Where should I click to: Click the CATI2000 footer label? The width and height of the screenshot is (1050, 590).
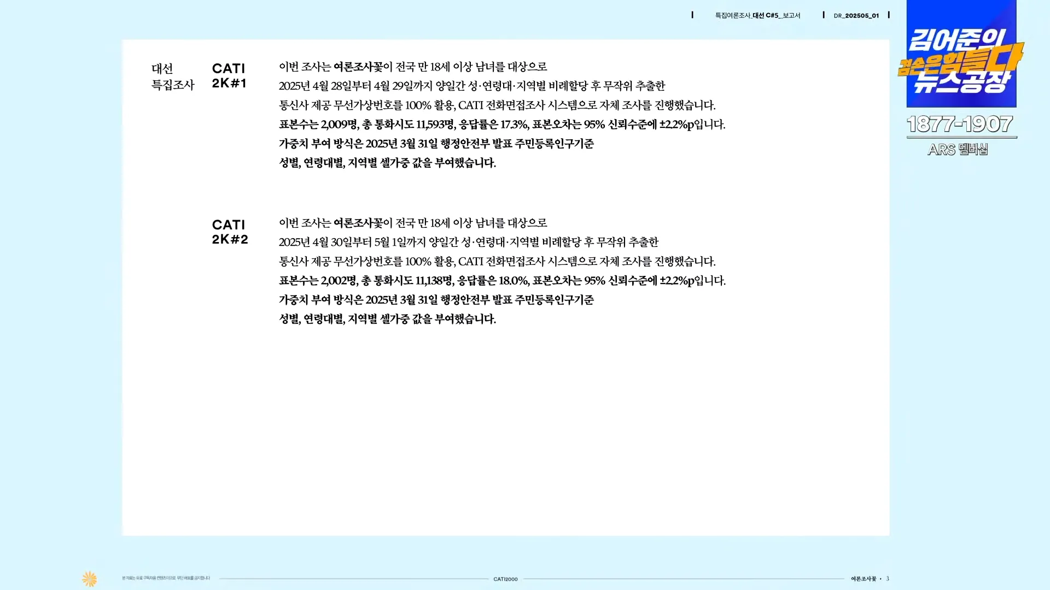(505, 579)
